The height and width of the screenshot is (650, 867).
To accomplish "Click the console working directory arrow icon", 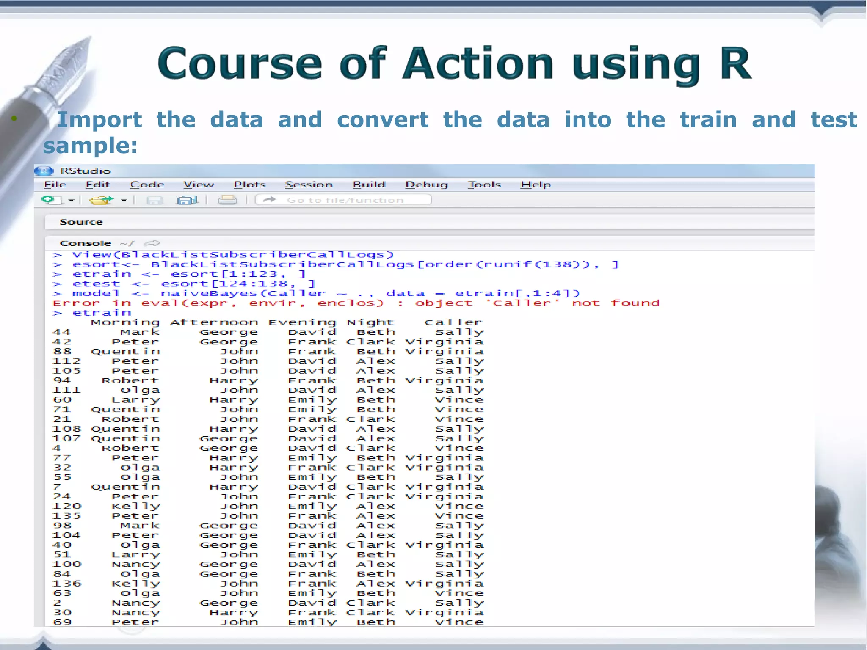I will (x=152, y=243).
